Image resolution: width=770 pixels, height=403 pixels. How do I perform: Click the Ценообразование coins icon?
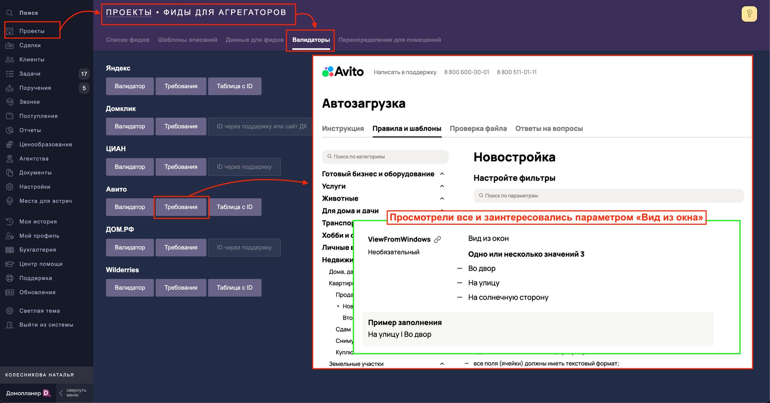[10, 144]
